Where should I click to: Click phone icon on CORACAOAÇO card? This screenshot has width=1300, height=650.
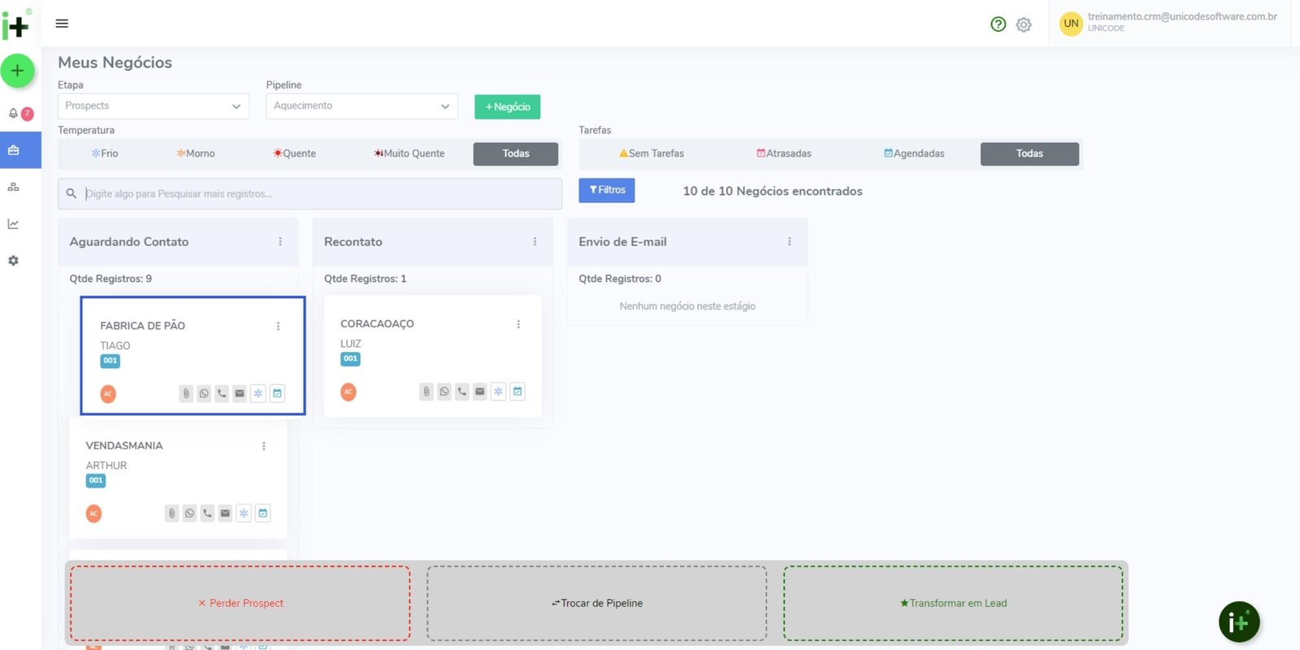pos(462,392)
